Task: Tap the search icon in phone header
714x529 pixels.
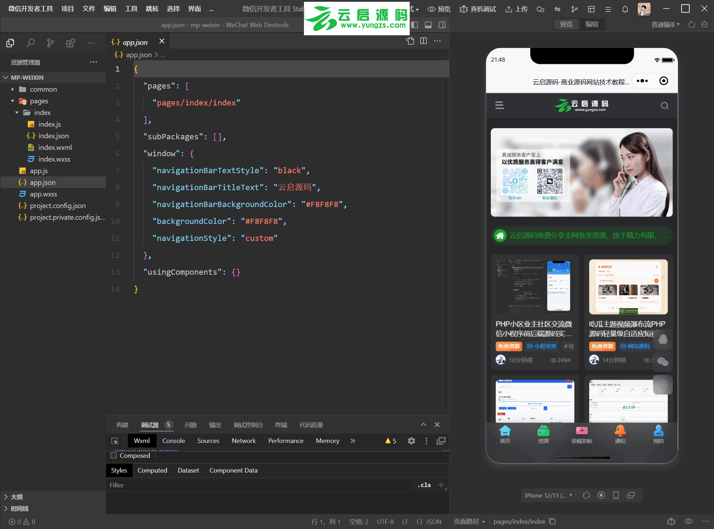Action: pyautogui.click(x=664, y=105)
